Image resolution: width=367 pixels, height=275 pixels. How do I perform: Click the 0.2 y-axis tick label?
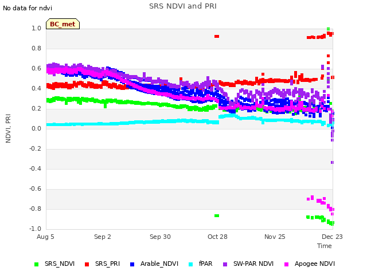pyautogui.click(x=36, y=108)
